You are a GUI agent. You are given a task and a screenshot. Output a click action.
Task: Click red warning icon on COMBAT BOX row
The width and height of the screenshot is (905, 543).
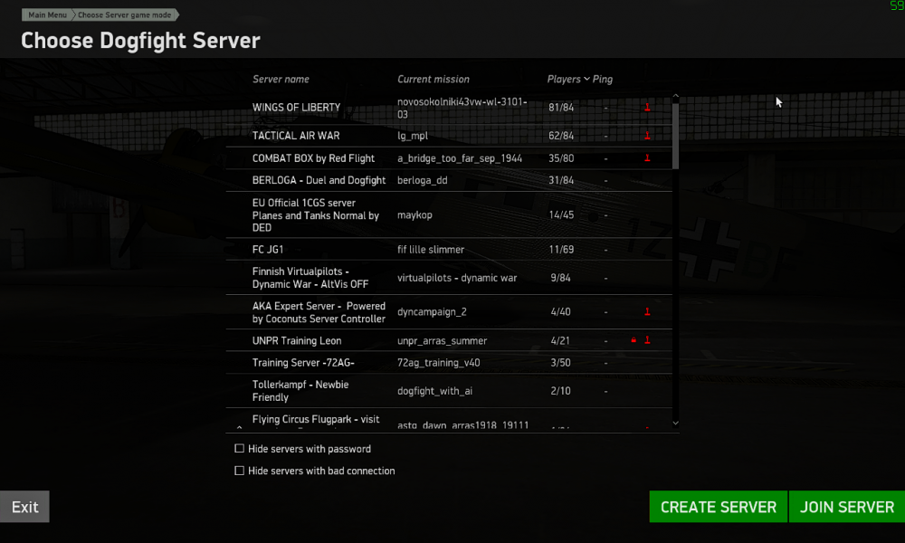point(647,158)
